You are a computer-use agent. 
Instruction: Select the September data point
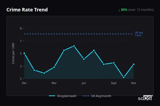click(114, 63)
